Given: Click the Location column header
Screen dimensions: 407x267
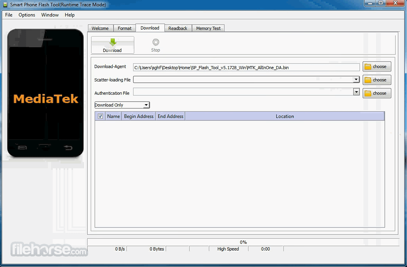Looking at the screenshot, I should click(x=285, y=116).
